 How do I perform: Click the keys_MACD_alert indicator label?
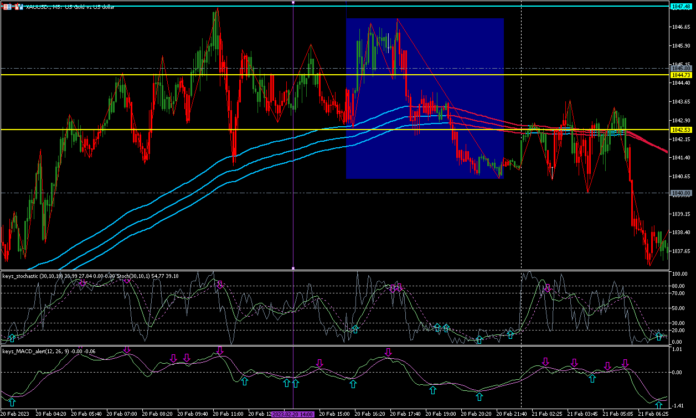point(30,351)
